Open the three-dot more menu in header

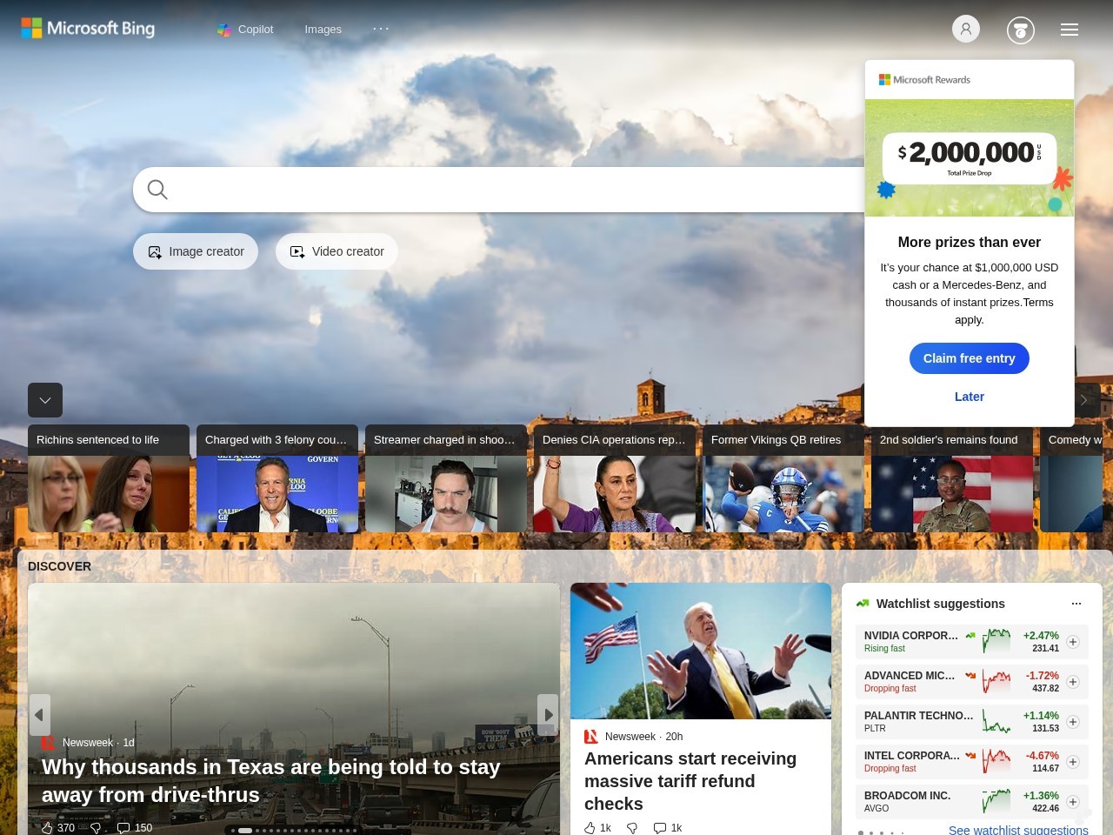pyautogui.click(x=381, y=29)
